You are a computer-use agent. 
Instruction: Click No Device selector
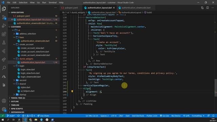coord(176,116)
